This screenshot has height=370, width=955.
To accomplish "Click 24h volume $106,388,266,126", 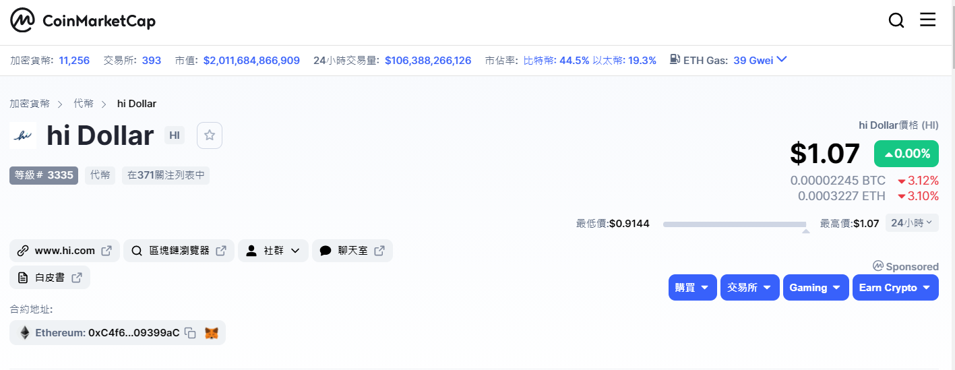I will [x=428, y=60].
